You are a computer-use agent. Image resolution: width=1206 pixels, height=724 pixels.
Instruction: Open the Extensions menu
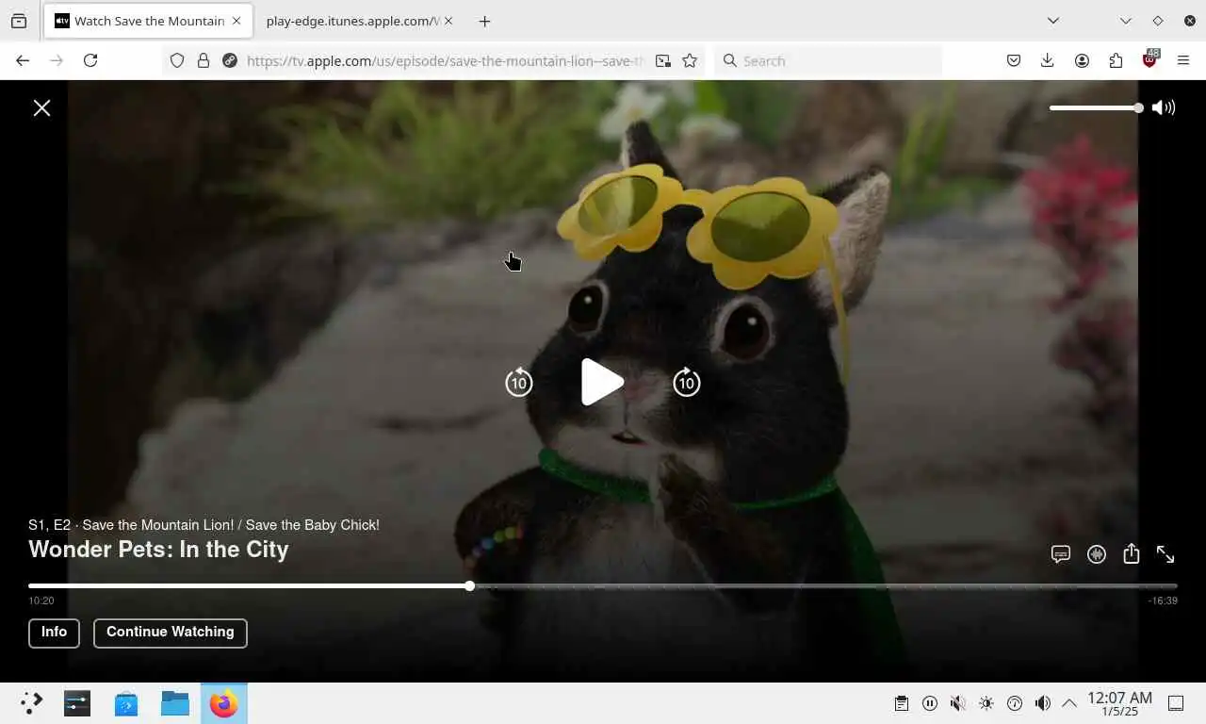tap(1116, 60)
